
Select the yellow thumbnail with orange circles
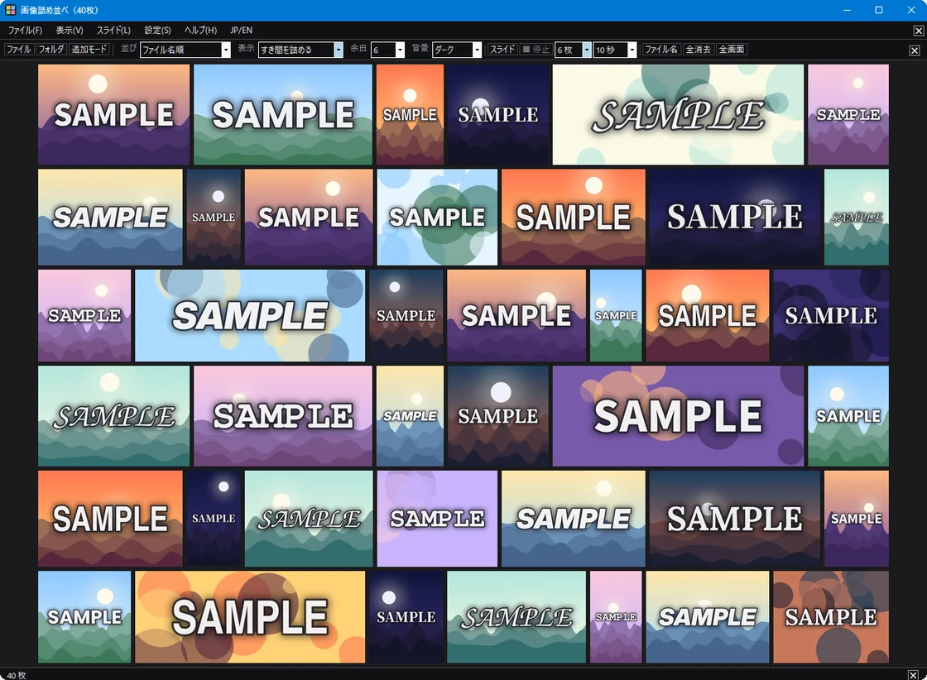(x=250, y=617)
